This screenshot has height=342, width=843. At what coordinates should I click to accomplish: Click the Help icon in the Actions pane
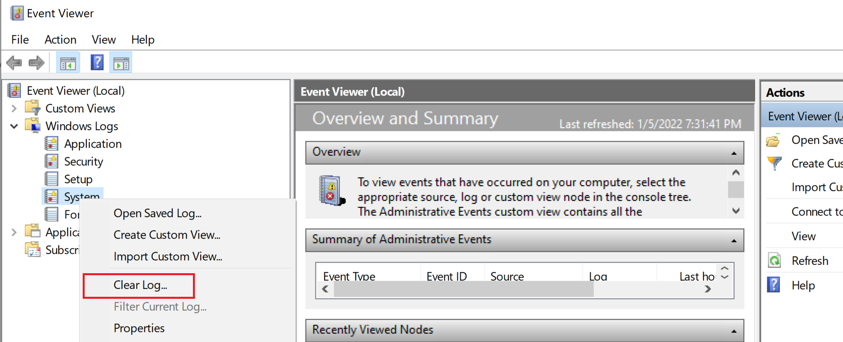(x=774, y=285)
